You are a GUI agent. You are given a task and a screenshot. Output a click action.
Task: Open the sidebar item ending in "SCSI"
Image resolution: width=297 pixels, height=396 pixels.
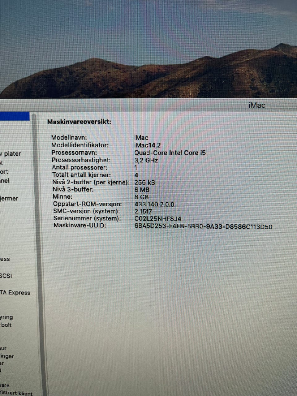pyautogui.click(x=6, y=276)
